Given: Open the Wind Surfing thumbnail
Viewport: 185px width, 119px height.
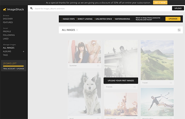Looking at the screenshot, I should point(157,102).
